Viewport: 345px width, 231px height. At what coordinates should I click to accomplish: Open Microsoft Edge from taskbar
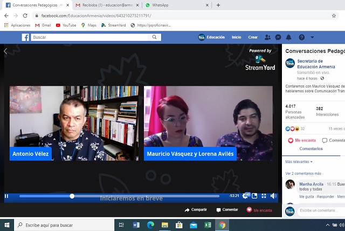(150, 225)
